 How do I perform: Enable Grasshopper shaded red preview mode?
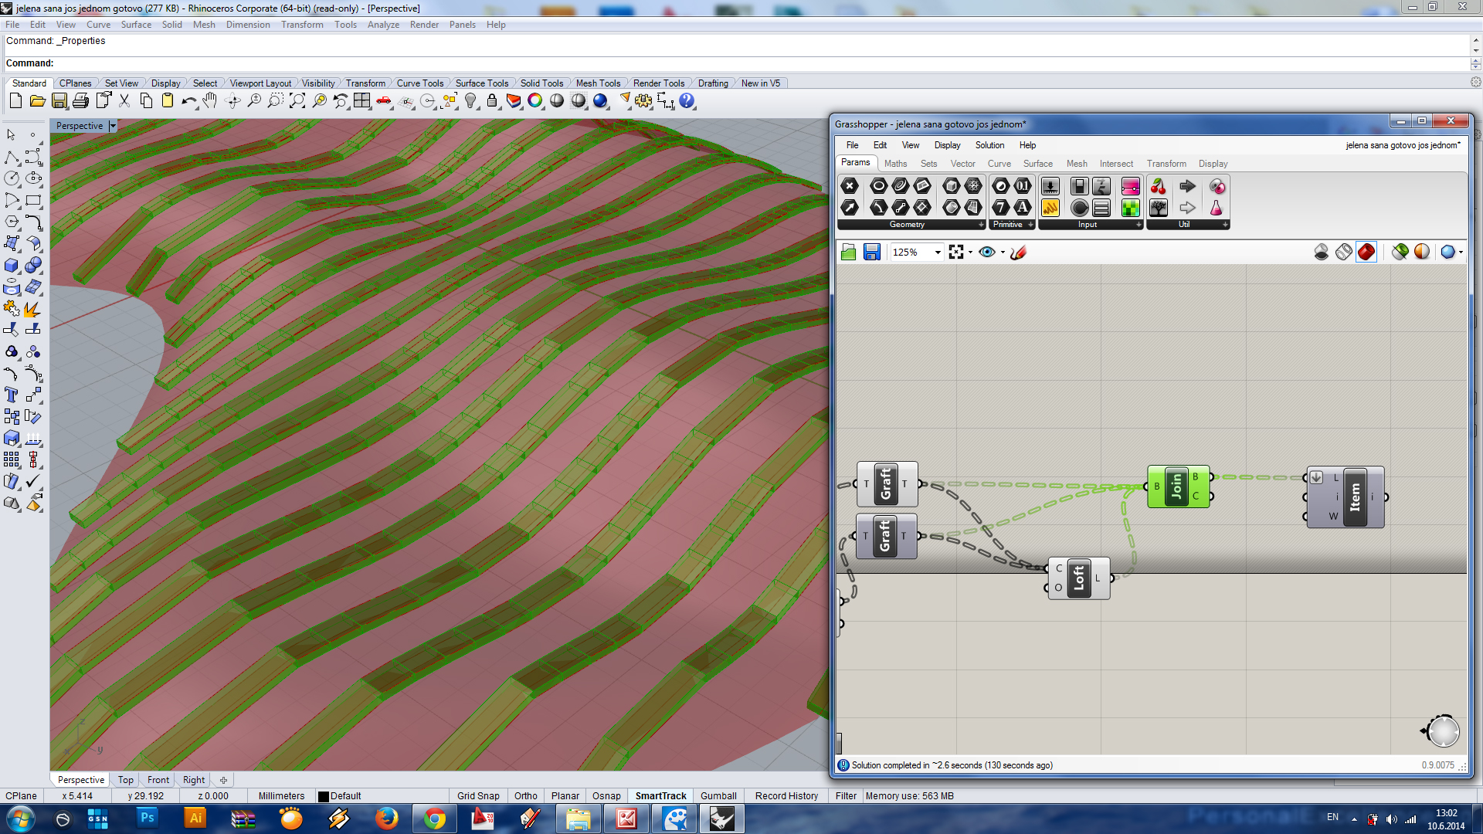[x=1366, y=253]
